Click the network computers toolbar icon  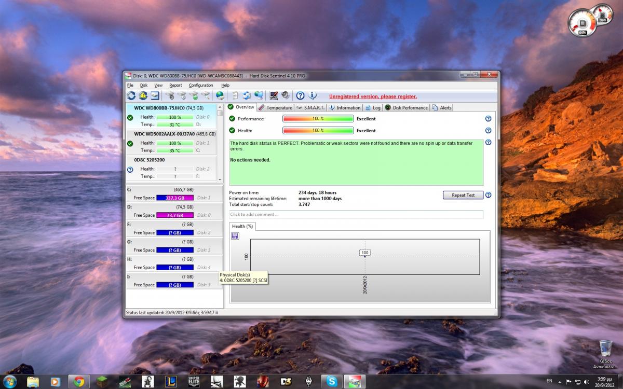[x=258, y=95]
